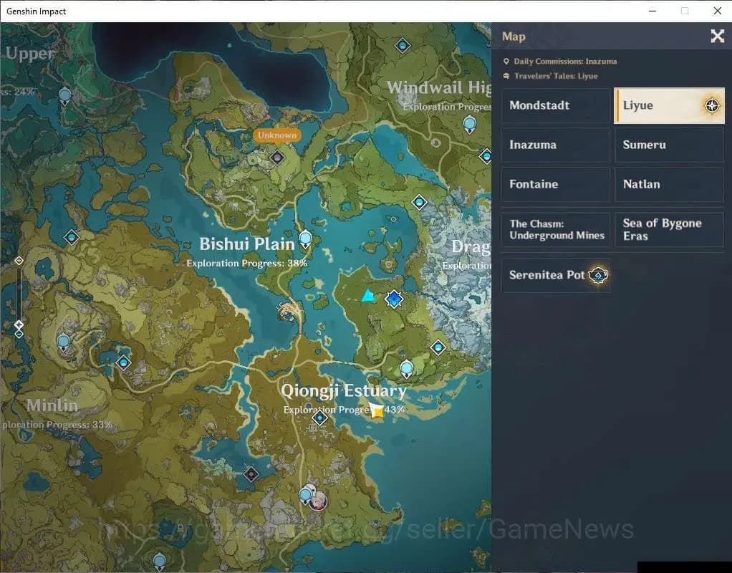Open The Chasm: Underground Mines map
The width and height of the screenshot is (732, 573).
pos(556,229)
